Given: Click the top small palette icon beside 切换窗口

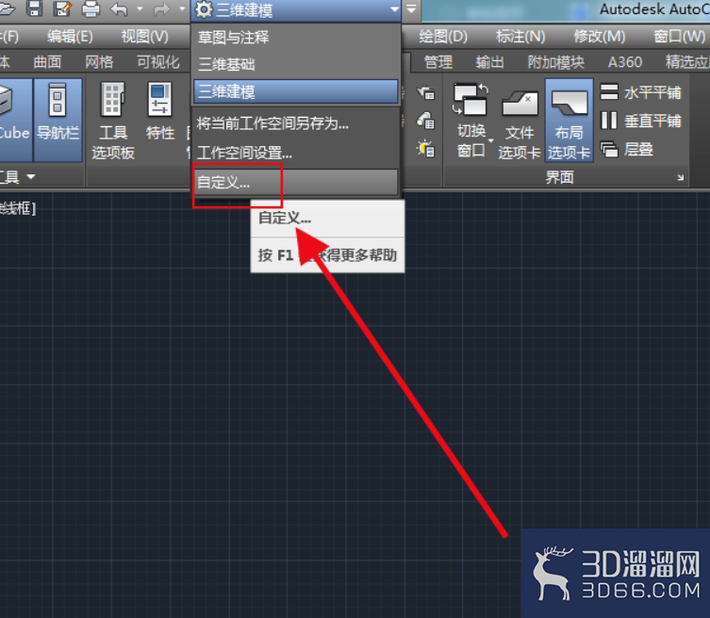Looking at the screenshot, I should click(x=425, y=93).
